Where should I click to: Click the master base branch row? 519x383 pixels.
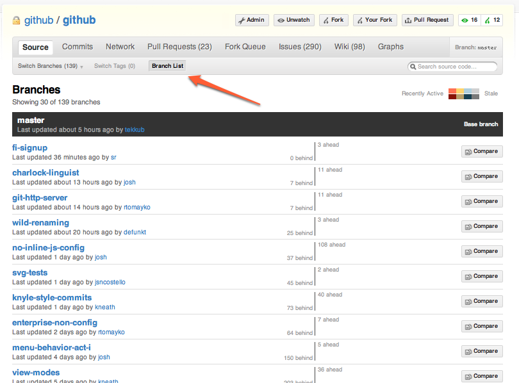(258, 124)
